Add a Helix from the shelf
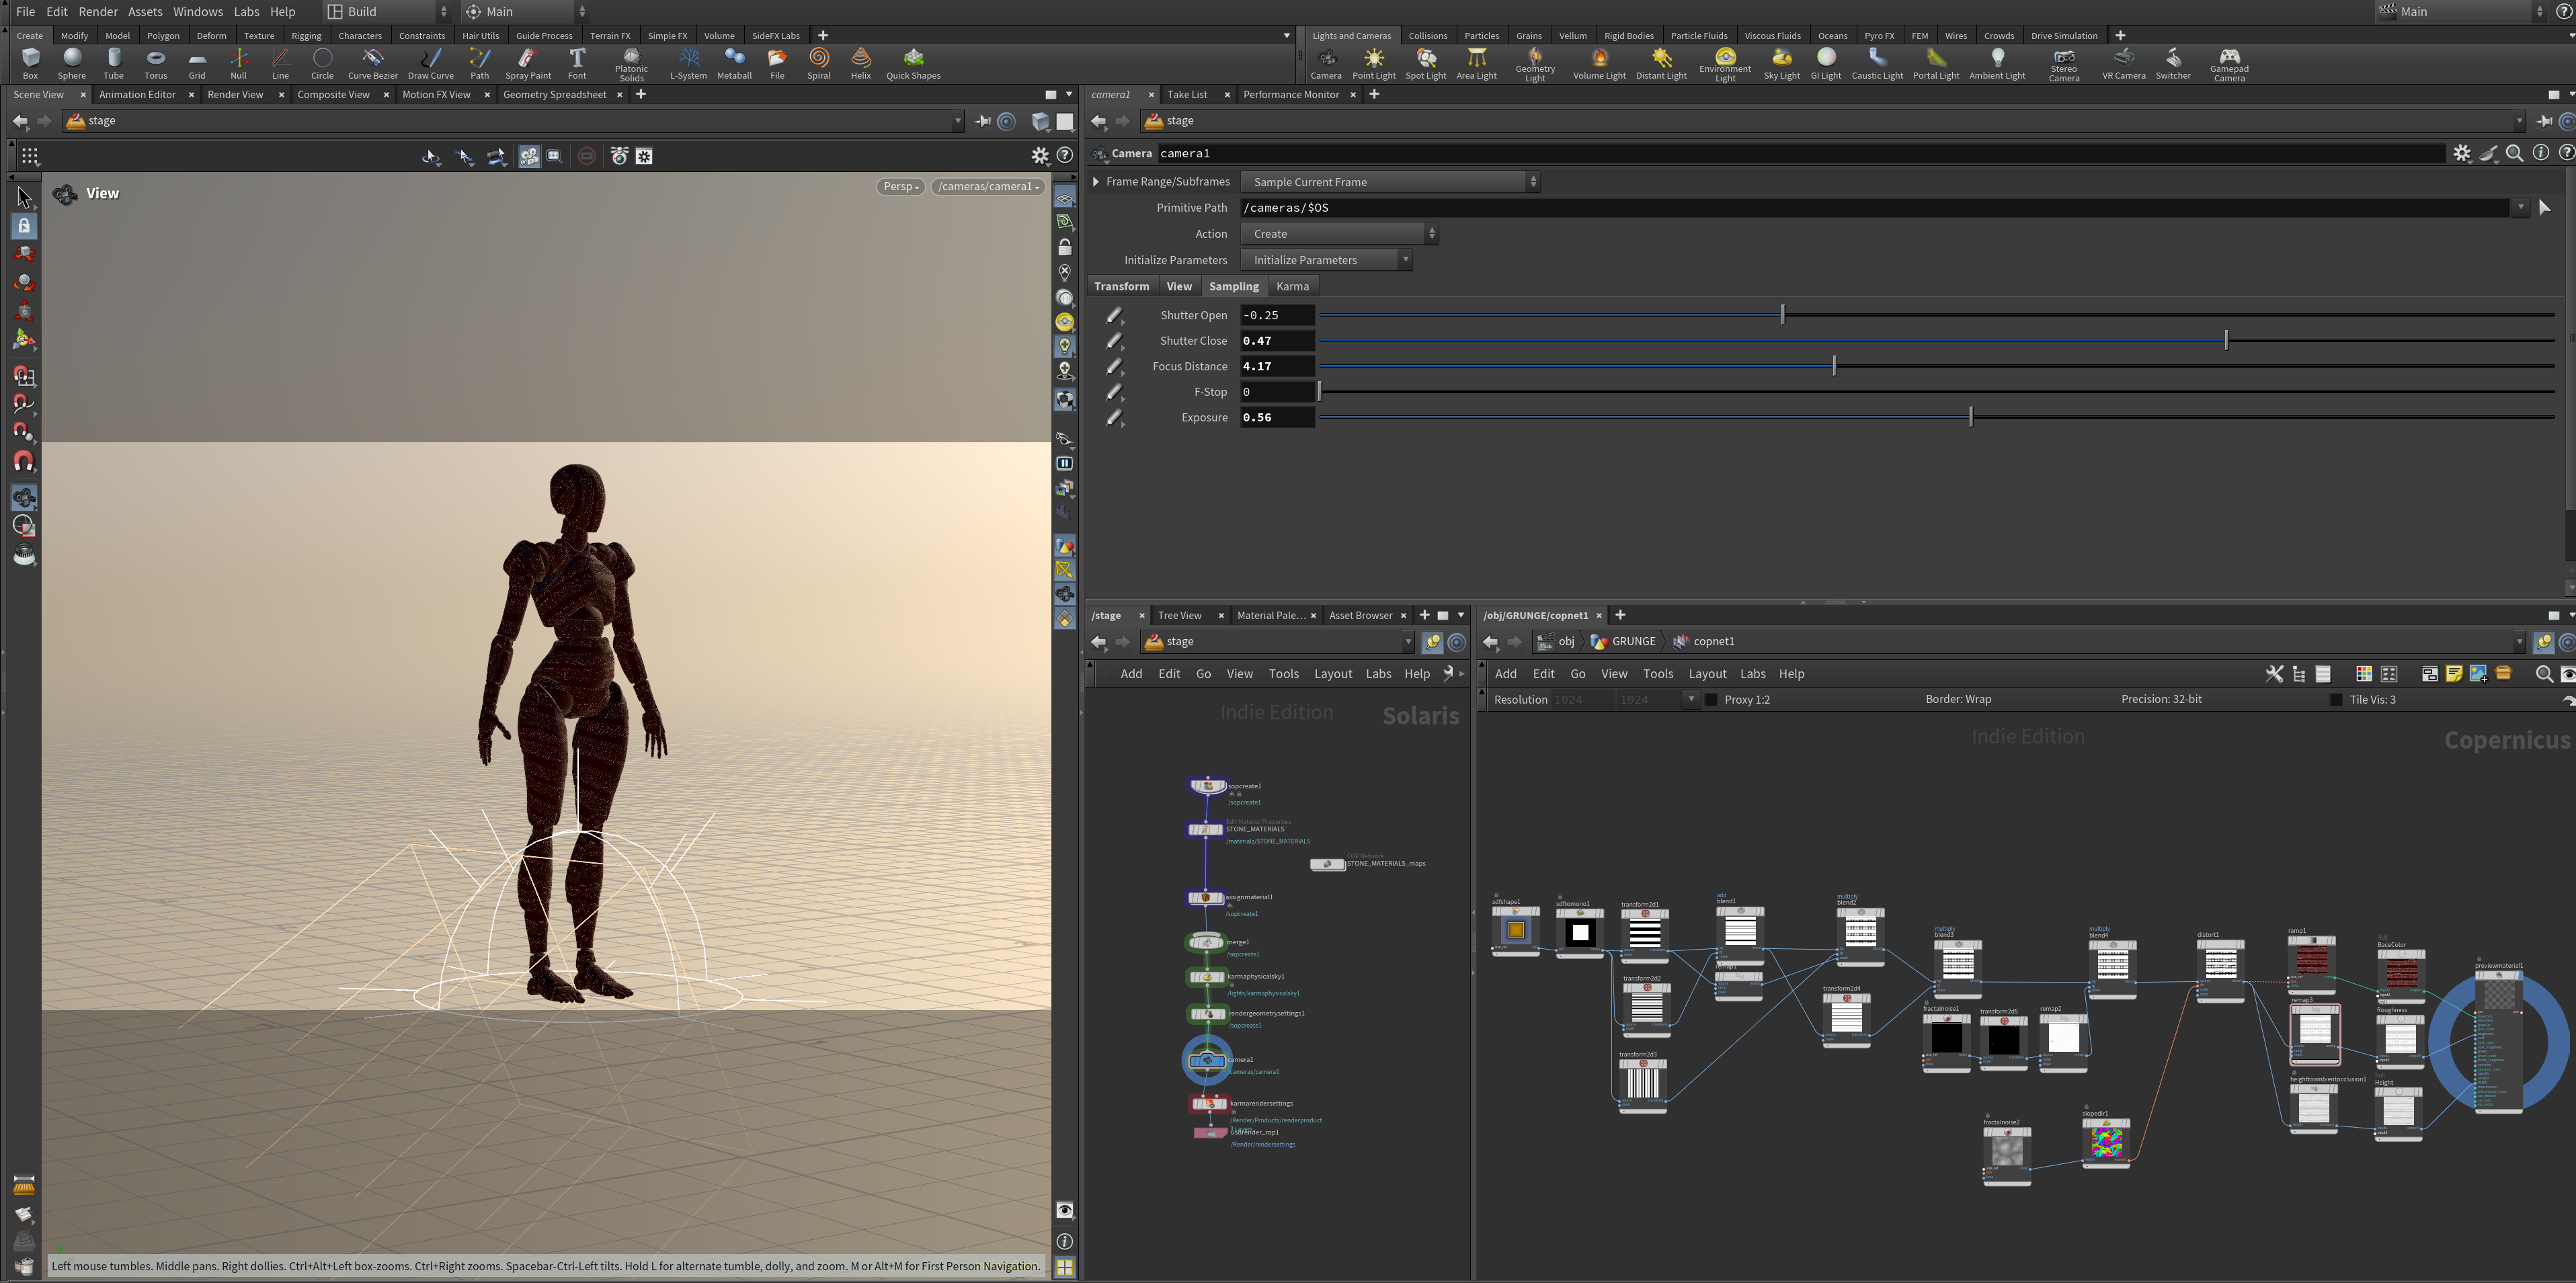Image resolution: width=2576 pixels, height=1283 pixels. (861, 63)
